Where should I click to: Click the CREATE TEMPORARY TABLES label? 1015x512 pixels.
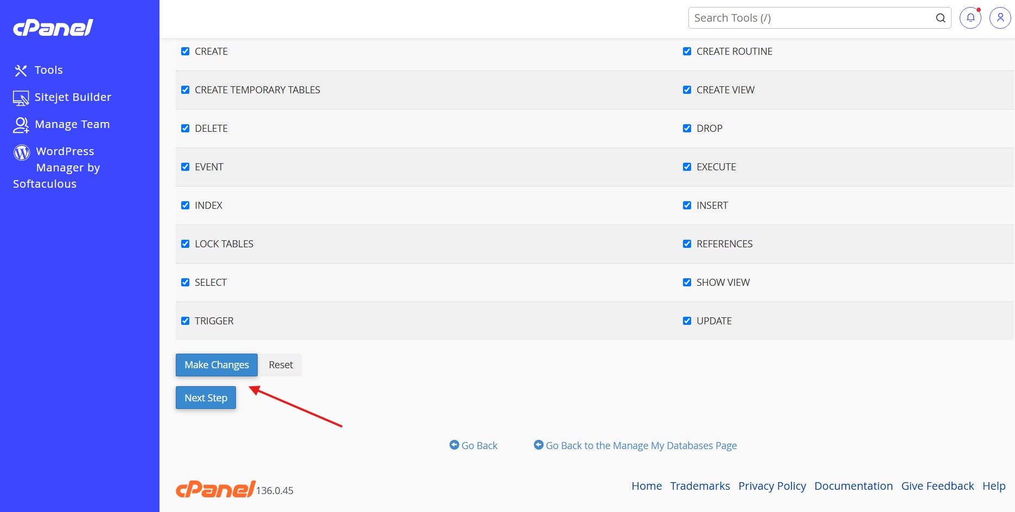coord(257,90)
